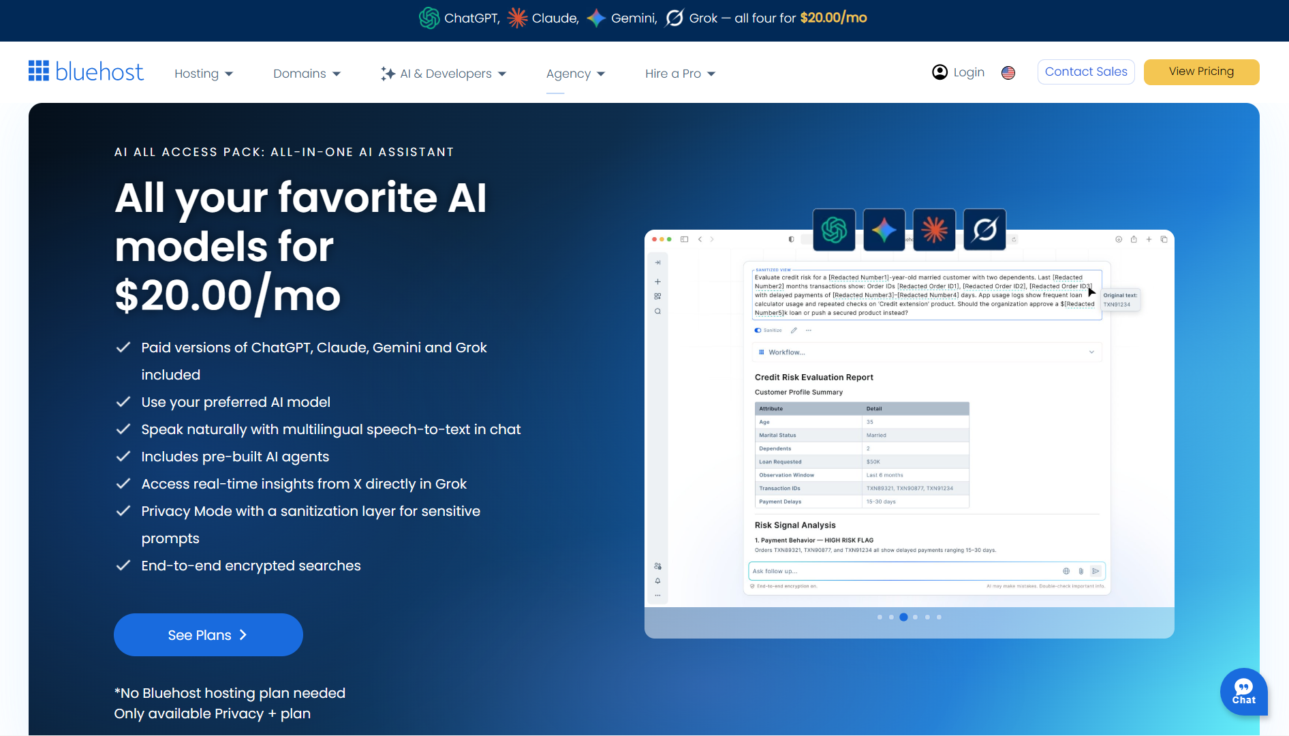
Task: Open the Chat support bubble
Action: point(1243,692)
